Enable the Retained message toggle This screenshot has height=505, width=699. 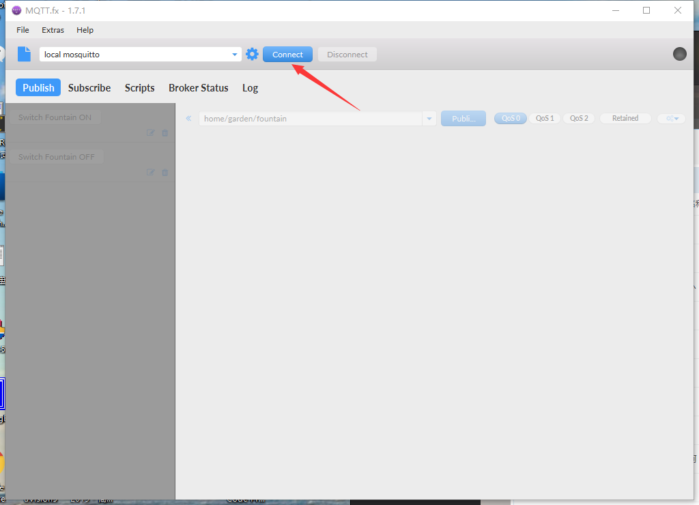[x=625, y=118]
